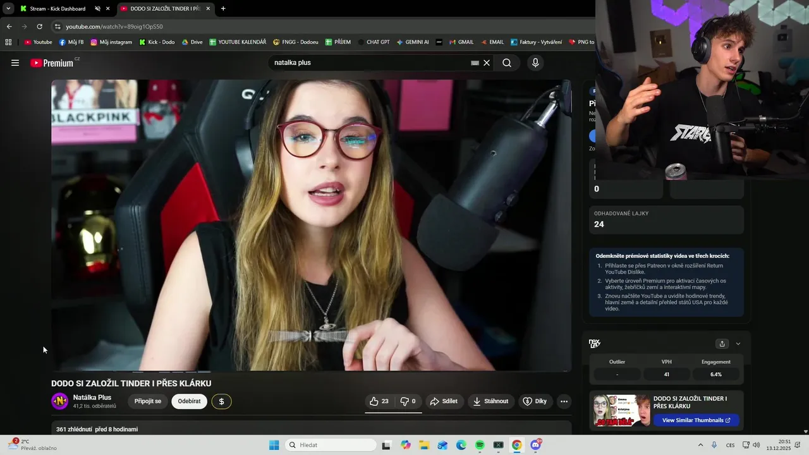Viewport: 809px width, 455px height.
Task: Clear the search text with X
Action: [x=487, y=63]
